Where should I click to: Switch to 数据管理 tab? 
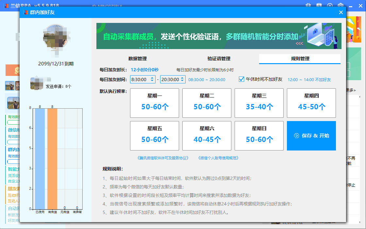(138, 59)
